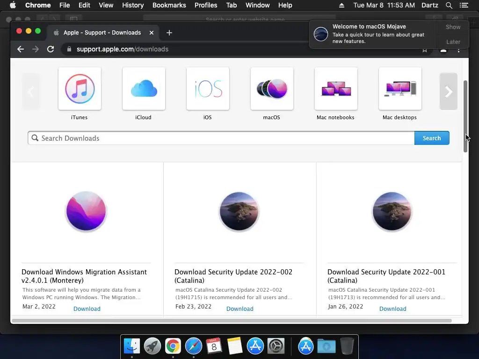479x359 pixels.
Task: Open Download Windows Migration Assistant title
Action: coord(84,276)
